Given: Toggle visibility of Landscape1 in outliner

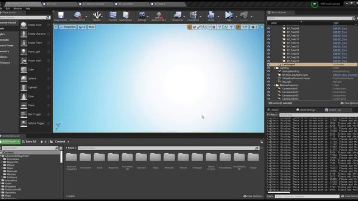Looking at the screenshot, I should point(268,65).
